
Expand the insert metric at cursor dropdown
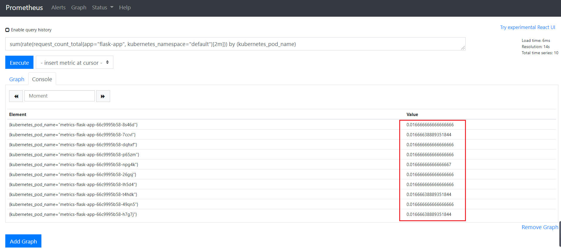(x=75, y=63)
